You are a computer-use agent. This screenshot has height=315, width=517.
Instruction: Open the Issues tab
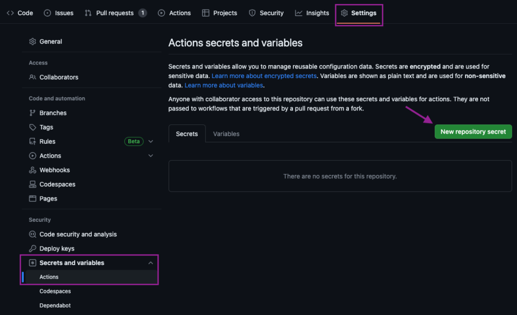[59, 13]
